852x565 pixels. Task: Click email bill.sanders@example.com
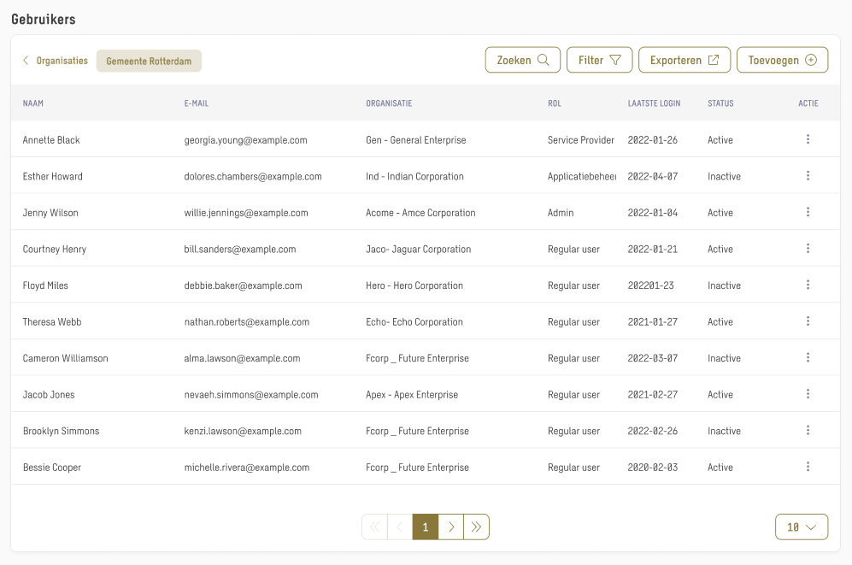pos(240,249)
